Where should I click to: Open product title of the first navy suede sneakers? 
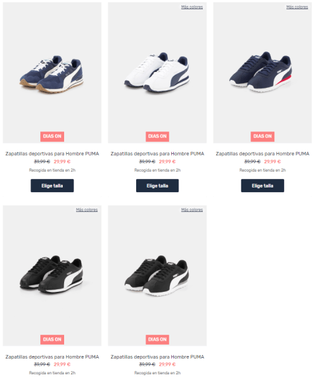52,154
